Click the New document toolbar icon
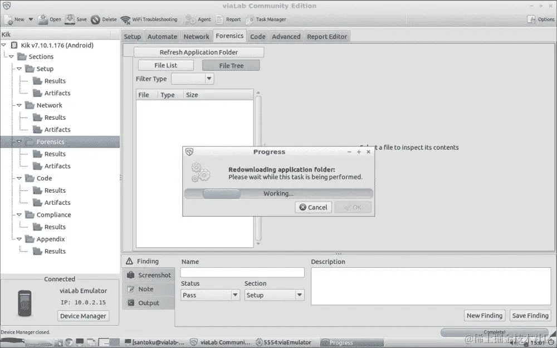The height and width of the screenshot is (348, 557). pos(8,19)
